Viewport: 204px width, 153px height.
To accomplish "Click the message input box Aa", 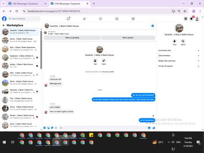I will (103, 128).
